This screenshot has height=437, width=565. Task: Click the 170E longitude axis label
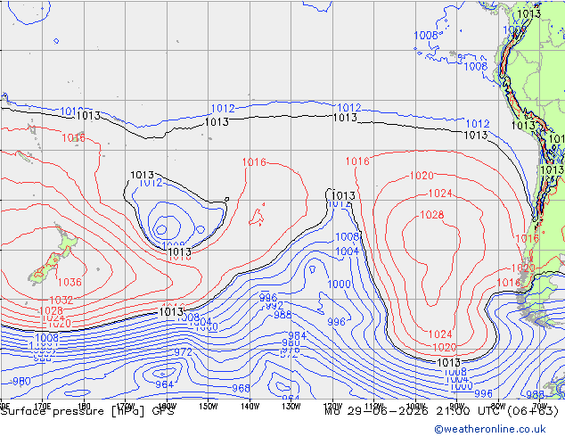point(42,406)
